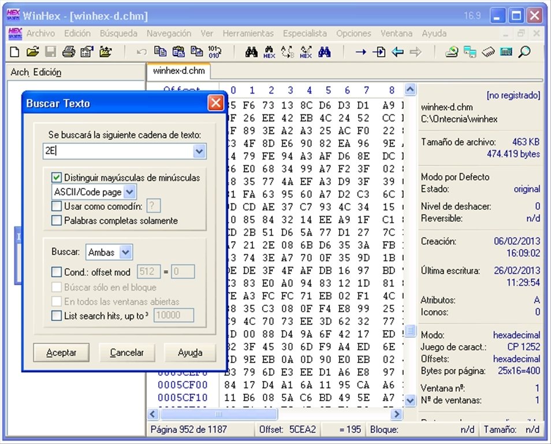Click the Offset 5CEA2 status bar entry
This screenshot has width=551, height=444.
[288, 429]
